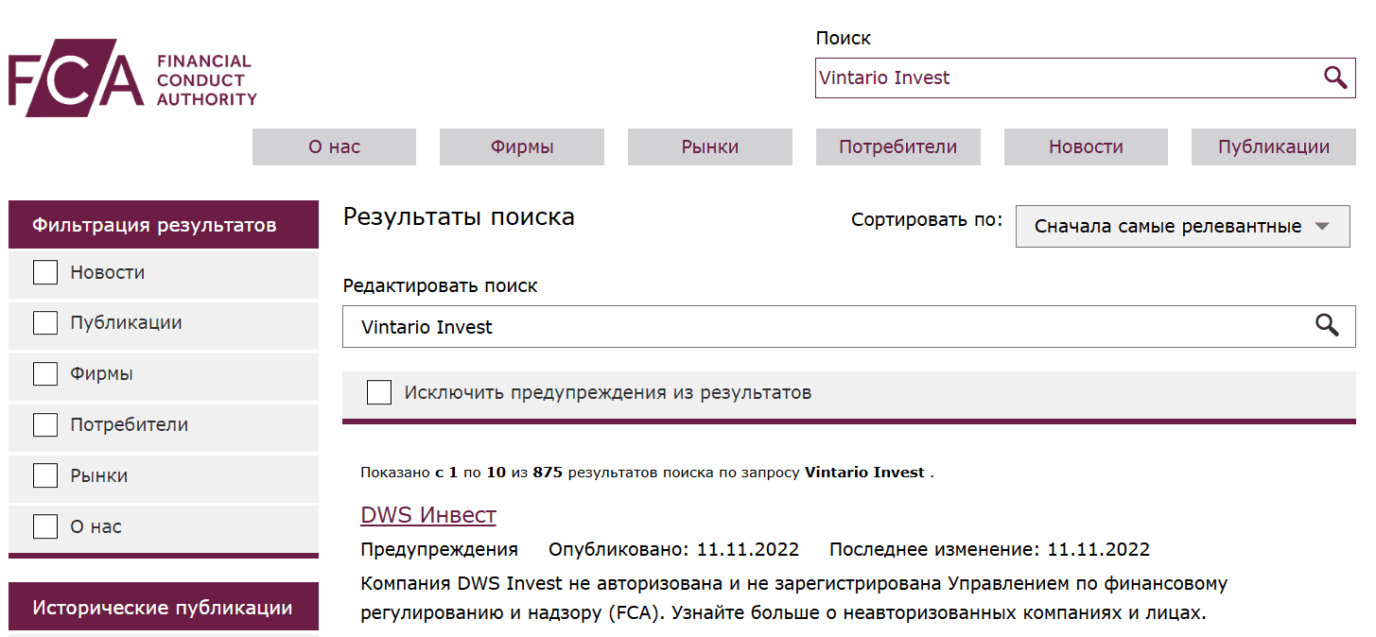Enable the Новости filter checkbox

pyautogui.click(x=44, y=271)
